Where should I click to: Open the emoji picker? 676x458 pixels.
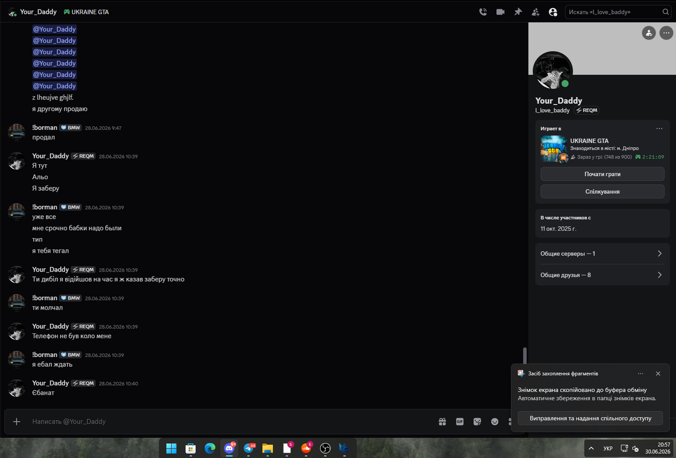(495, 422)
